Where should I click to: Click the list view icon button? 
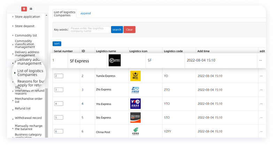pyautogui.click(x=31, y=9)
